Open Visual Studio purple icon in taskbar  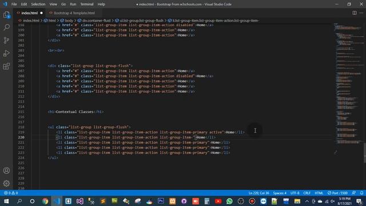(80, 201)
